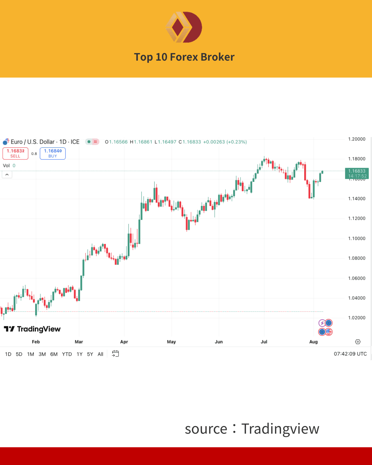Open chart settings via the hexagon gear icon

click(358, 342)
